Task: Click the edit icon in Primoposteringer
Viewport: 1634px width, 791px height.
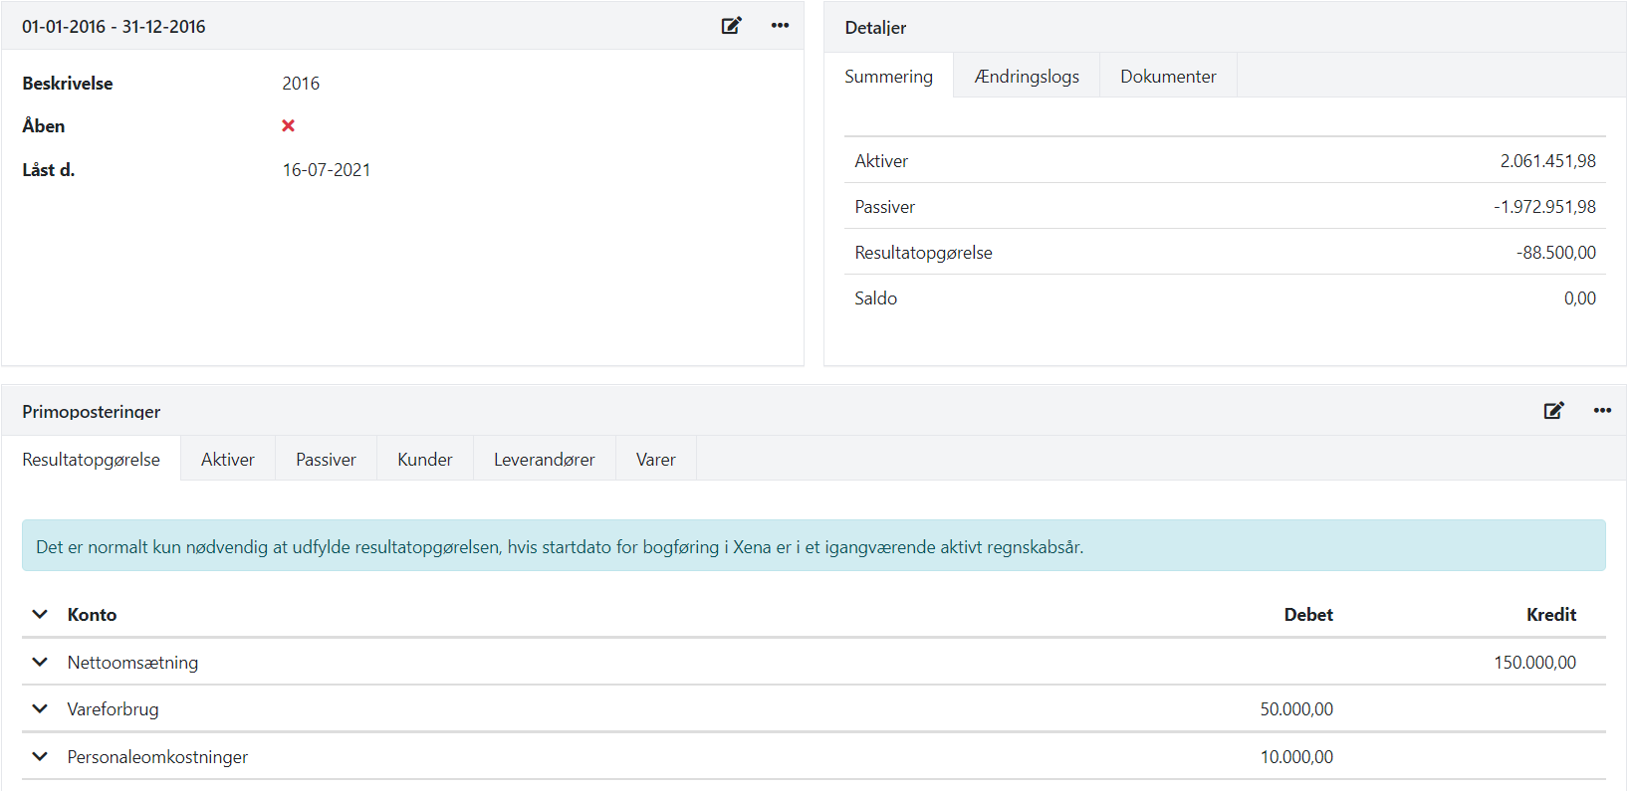Action: tap(1553, 411)
